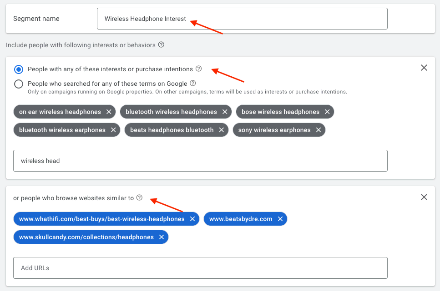Delete 'beats headphones bluetooth' chip
The width and height of the screenshot is (440, 291).
click(221, 130)
